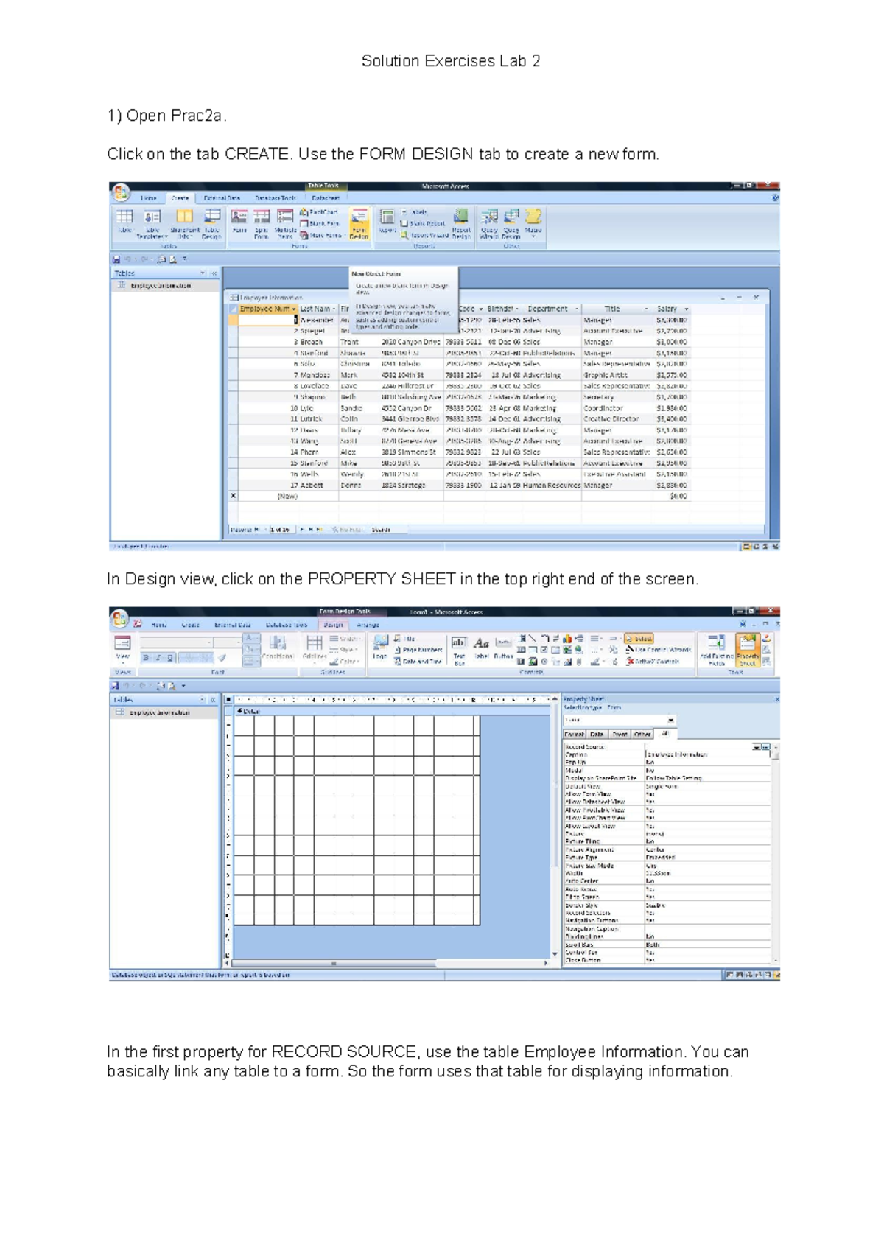Click Query Design icon in Other group

tap(511, 224)
